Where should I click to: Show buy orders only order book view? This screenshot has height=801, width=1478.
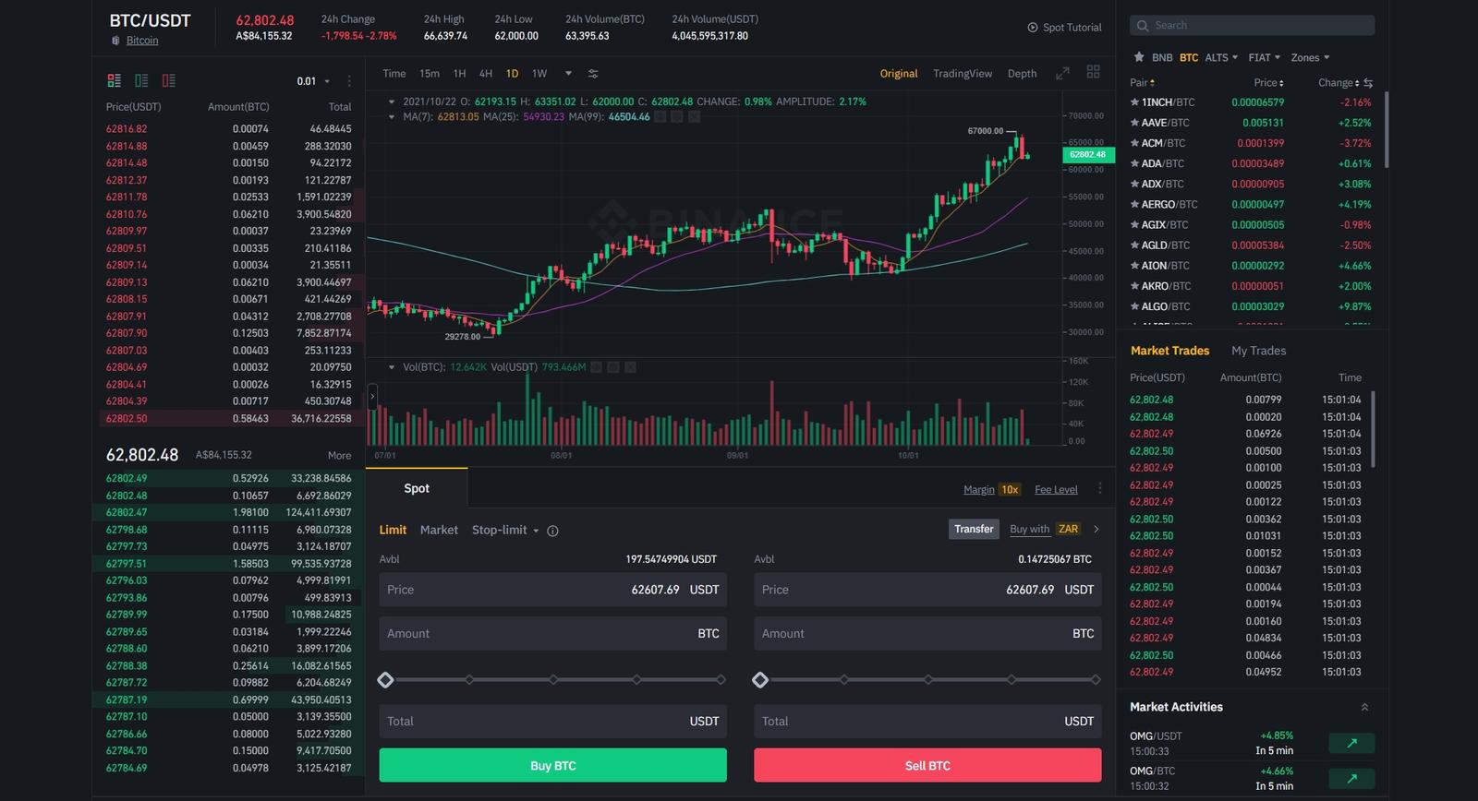[141, 81]
